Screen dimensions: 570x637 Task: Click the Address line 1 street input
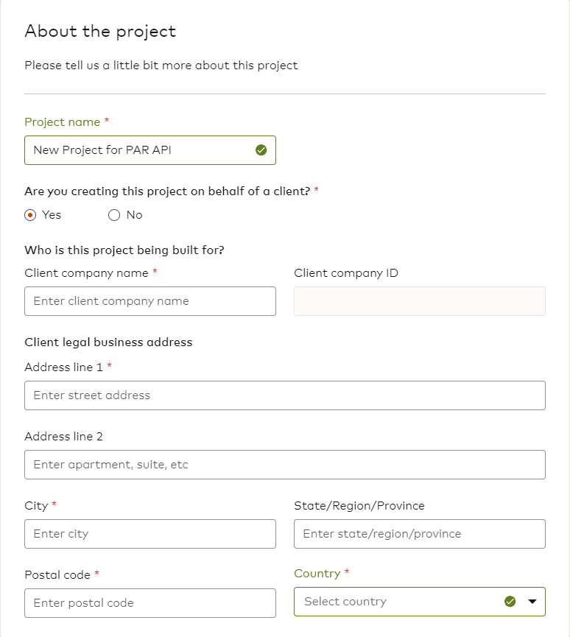tap(285, 395)
